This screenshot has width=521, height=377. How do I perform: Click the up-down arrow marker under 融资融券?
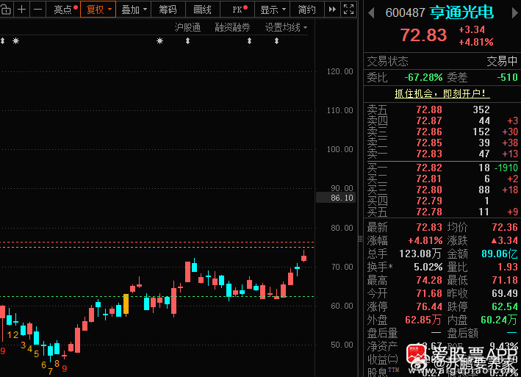tap(249, 41)
